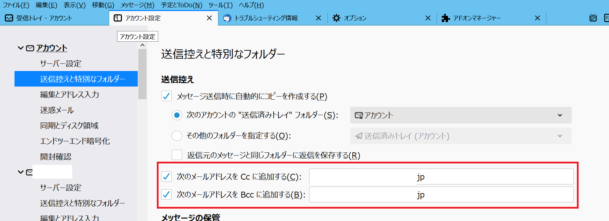Open エンドツーエンド暗号化 settings
609x221 pixels.
75,141
